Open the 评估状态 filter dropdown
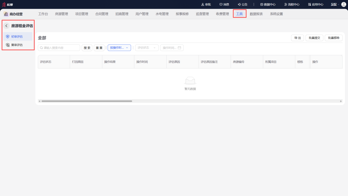This screenshot has width=348, height=196. point(147,48)
